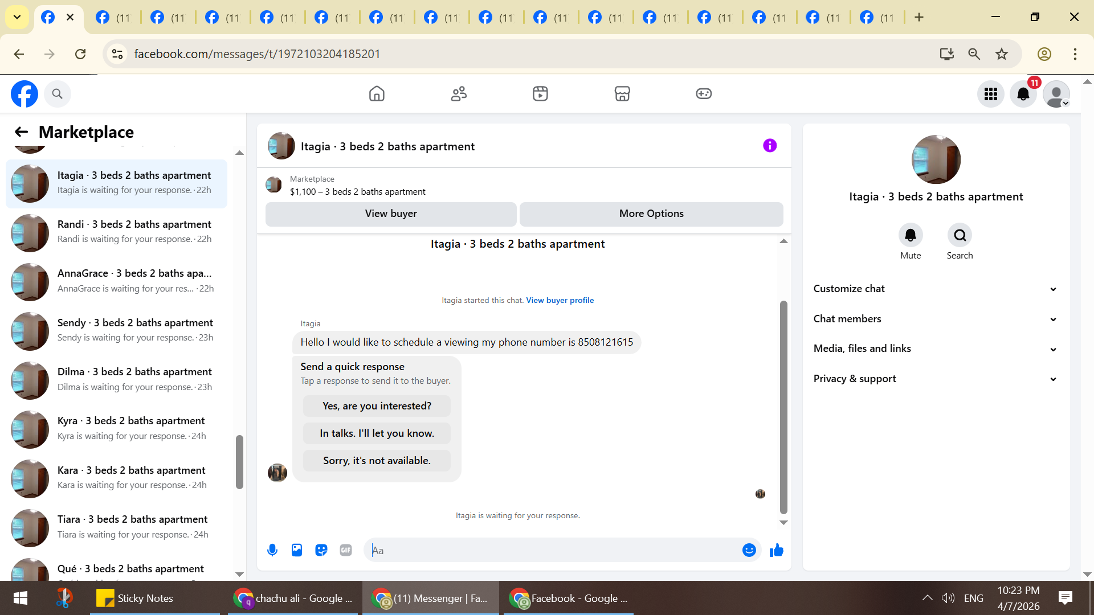Open the tab search dropdown arrow
The image size is (1094, 615).
pyautogui.click(x=17, y=17)
